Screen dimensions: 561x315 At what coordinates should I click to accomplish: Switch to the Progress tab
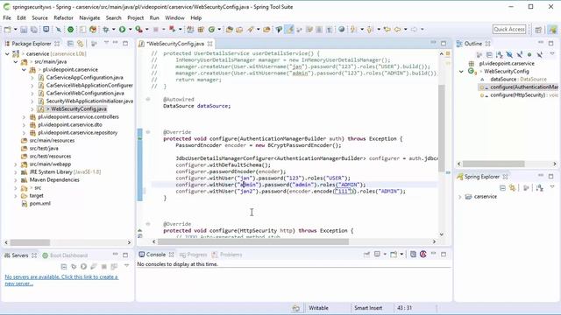[x=194, y=255]
